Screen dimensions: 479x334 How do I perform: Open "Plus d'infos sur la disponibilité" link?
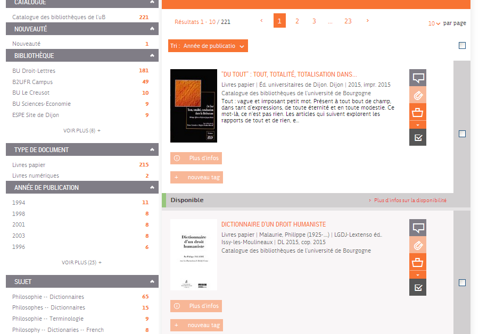410,201
